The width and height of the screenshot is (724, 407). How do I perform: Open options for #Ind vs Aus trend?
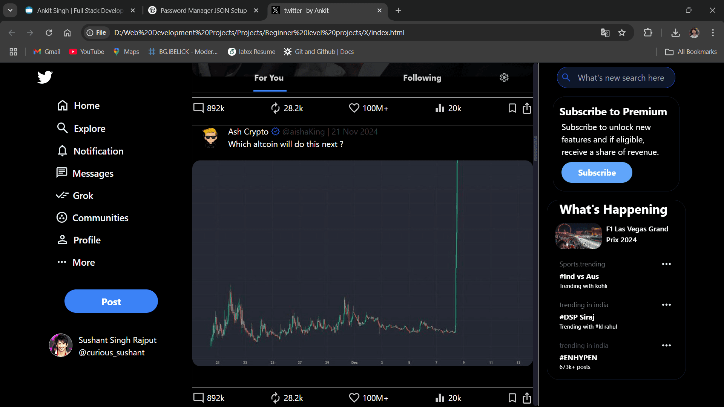[x=666, y=264]
